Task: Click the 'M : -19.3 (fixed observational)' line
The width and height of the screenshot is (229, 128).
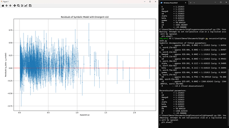Action: [x=183, y=86]
